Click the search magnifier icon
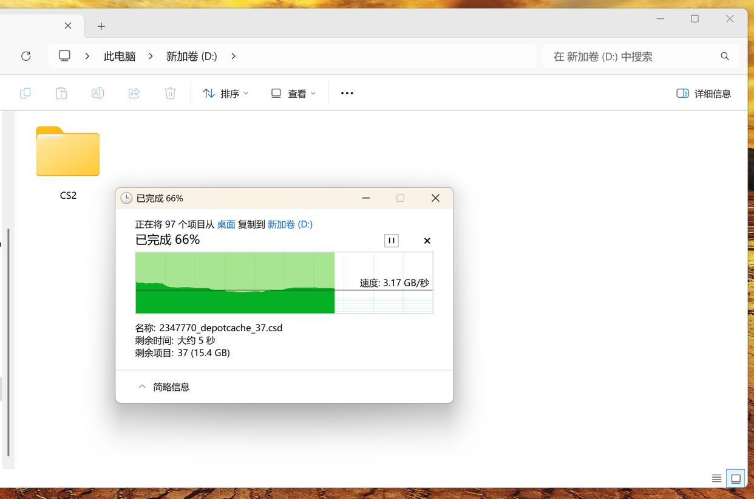 (724, 56)
